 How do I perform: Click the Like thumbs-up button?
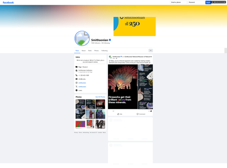tap(120, 114)
